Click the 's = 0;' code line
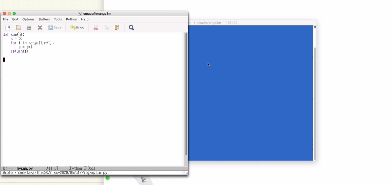 coord(16,39)
